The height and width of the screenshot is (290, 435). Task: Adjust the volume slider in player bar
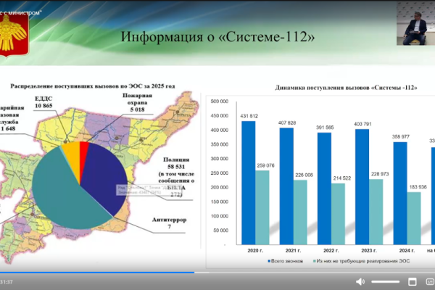coord(386,282)
